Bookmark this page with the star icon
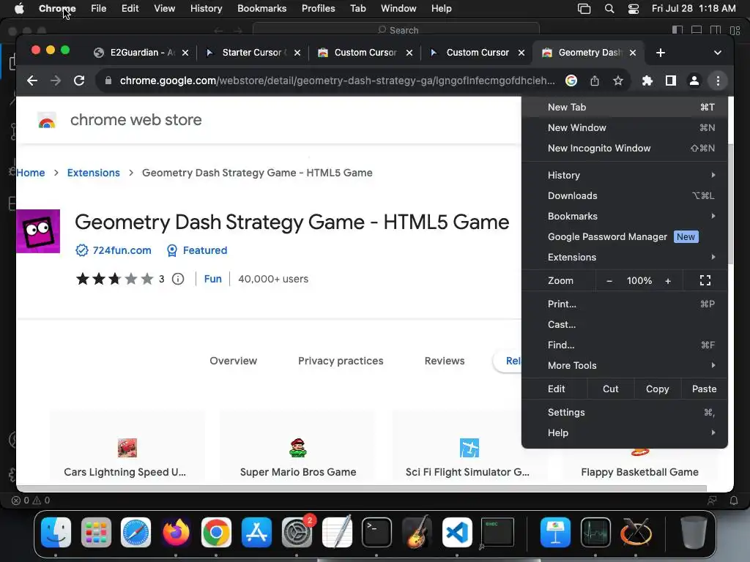The image size is (750, 562). [618, 80]
